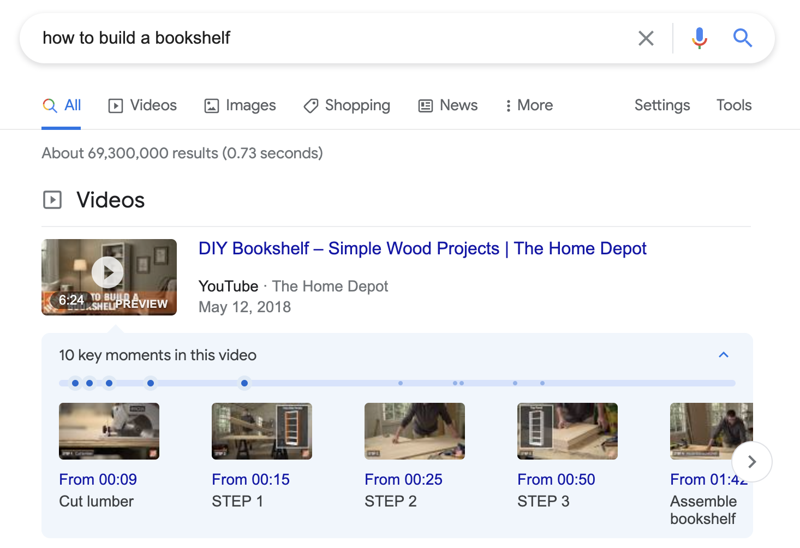Jump to the From 00:15 link
This screenshot has width=800, height=548.
[251, 479]
